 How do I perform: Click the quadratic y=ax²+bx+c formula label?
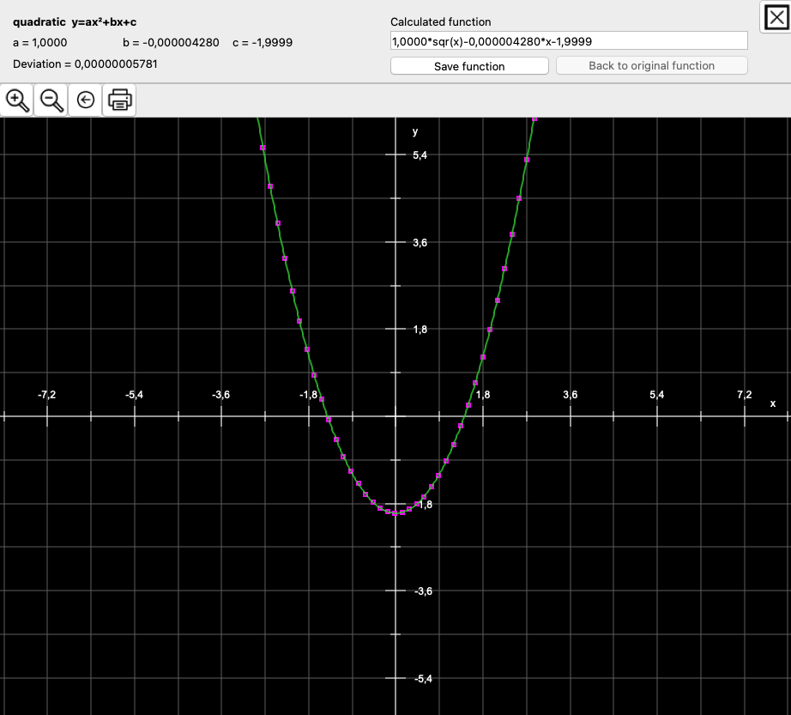click(x=75, y=21)
